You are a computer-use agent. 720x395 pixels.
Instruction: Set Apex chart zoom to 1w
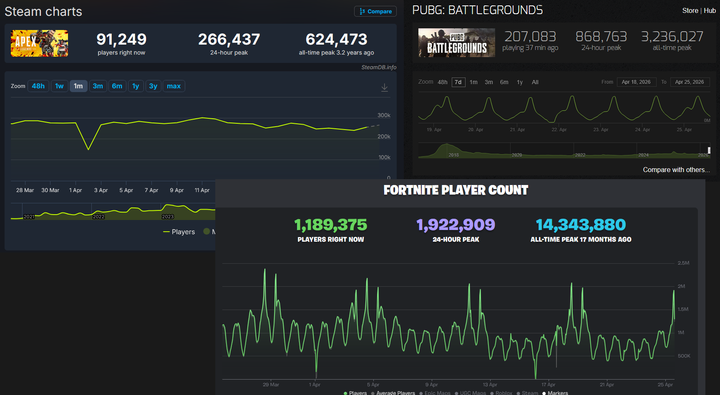[x=59, y=86]
